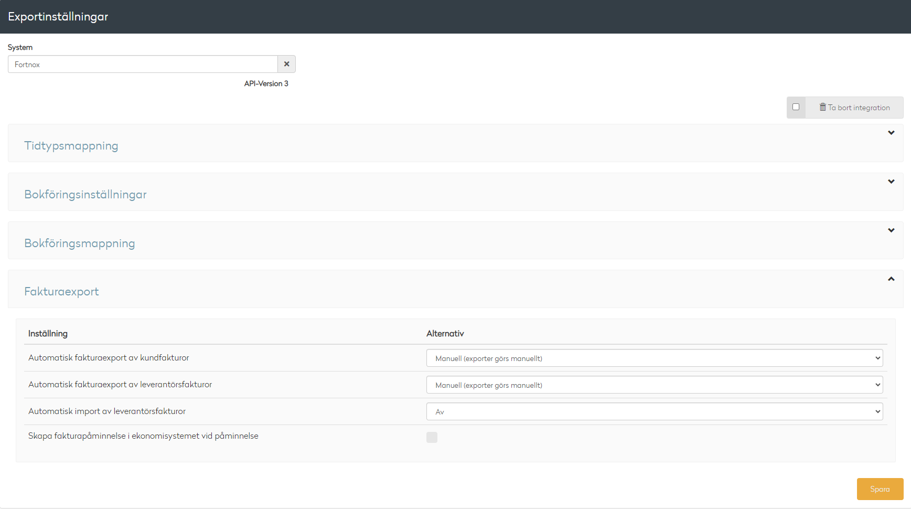Screen dimensions: 911x509
Task: Open dropdown for kundfakturor automatic export
Action: [655, 358]
